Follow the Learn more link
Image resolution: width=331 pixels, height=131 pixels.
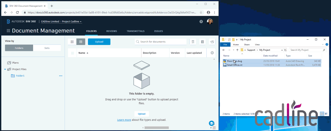point(124,120)
